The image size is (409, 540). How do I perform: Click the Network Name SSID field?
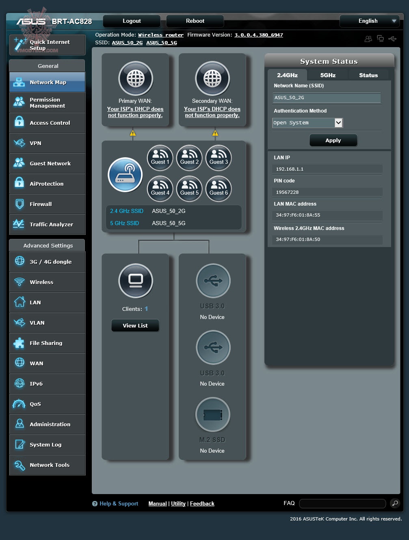[x=327, y=98]
